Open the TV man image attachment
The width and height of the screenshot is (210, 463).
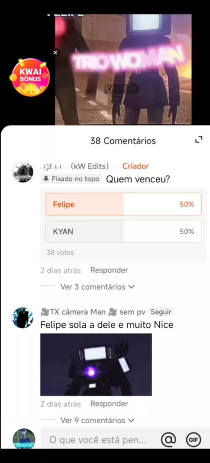(96, 365)
